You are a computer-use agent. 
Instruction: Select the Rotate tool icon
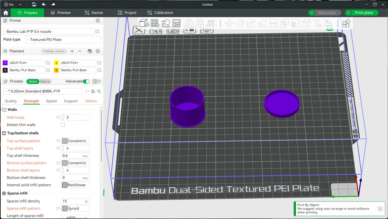pyautogui.click(x=240, y=23)
